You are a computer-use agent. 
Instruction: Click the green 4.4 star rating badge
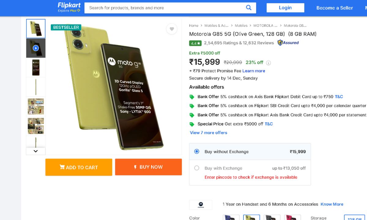195,43
